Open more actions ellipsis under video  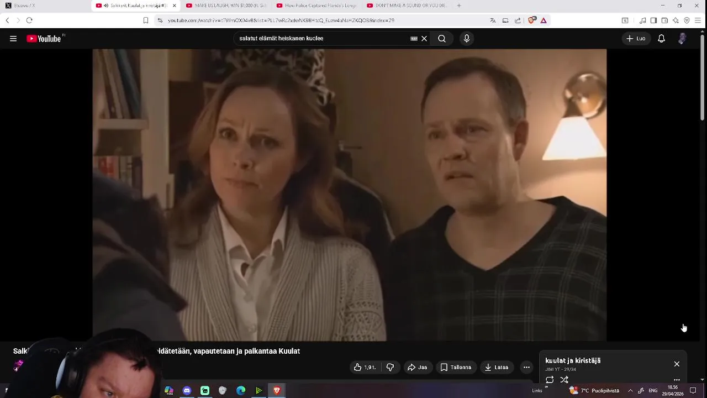tap(526, 367)
